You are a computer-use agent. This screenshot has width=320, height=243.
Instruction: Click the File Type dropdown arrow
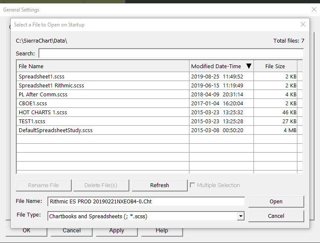[241, 216]
